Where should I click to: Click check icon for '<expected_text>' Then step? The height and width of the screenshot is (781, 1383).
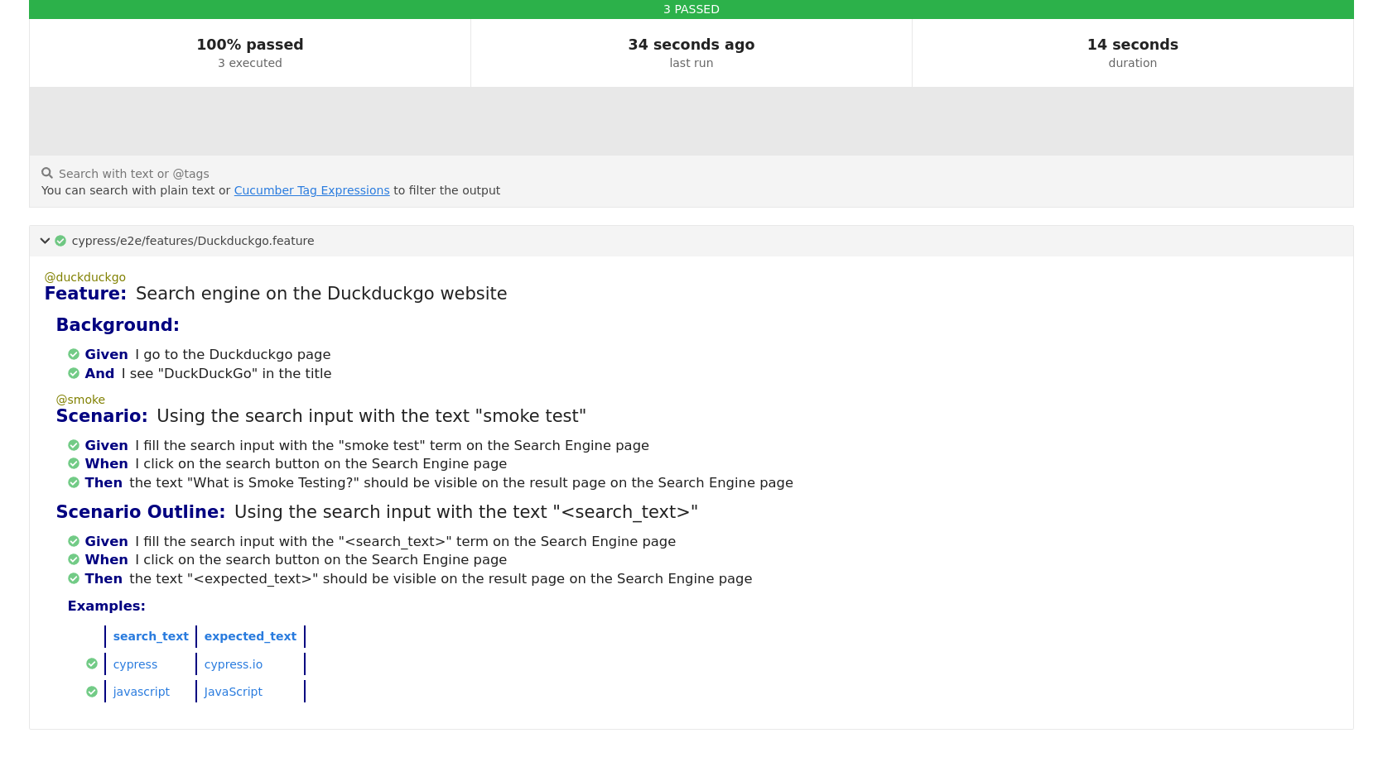(74, 578)
